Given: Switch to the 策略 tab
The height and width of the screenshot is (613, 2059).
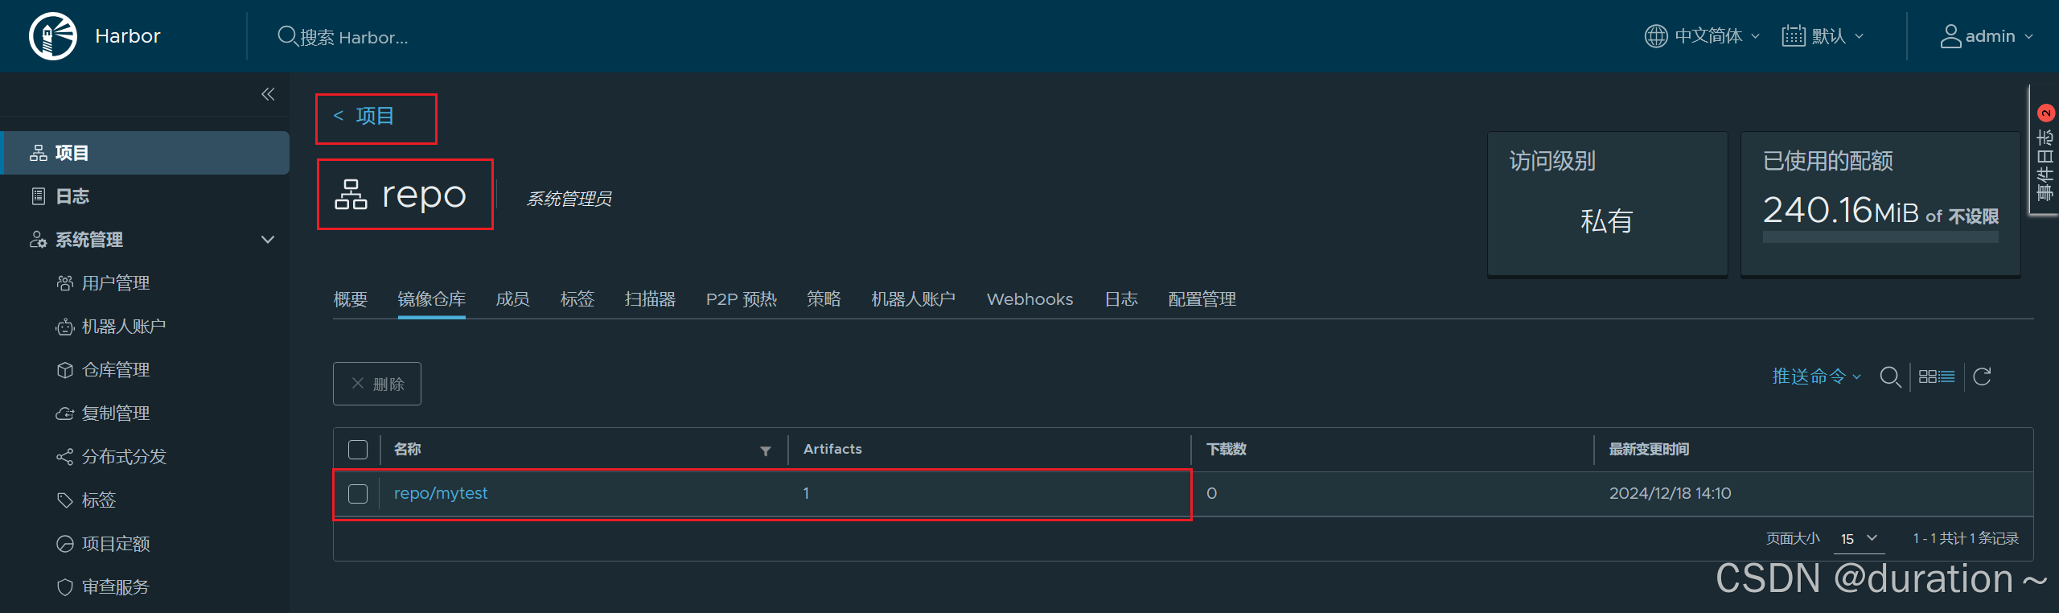Looking at the screenshot, I should [x=824, y=299].
